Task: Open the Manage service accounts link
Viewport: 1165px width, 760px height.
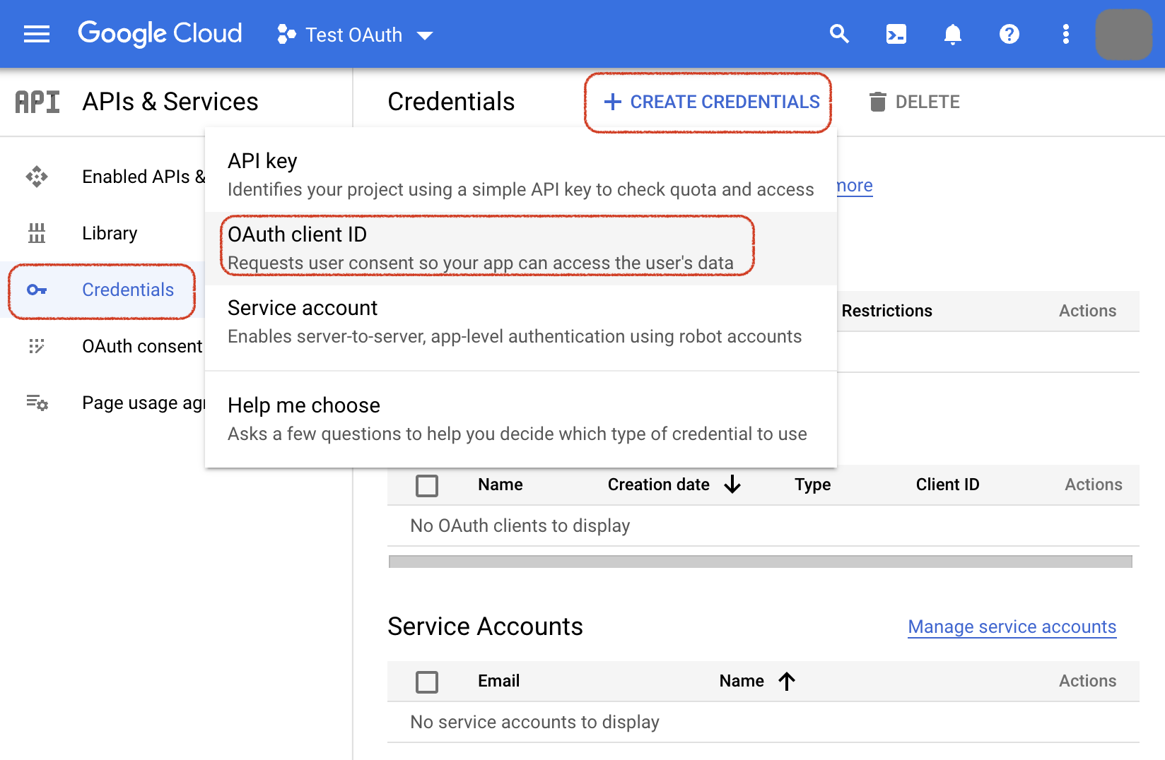Action: click(x=1012, y=627)
